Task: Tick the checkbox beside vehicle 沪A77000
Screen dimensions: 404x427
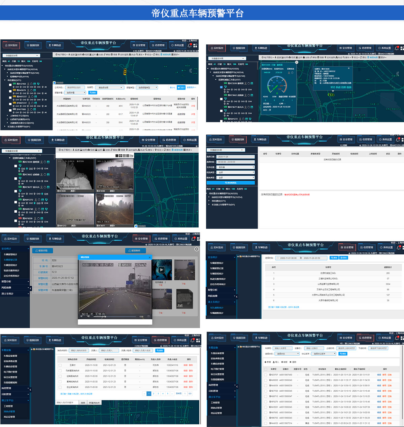Action: click(x=10, y=110)
